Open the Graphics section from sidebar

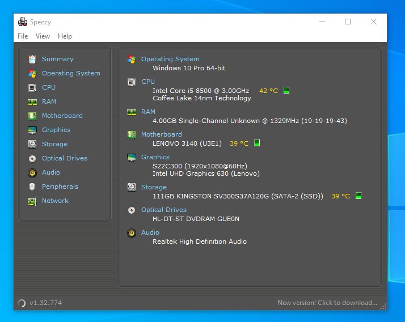(56, 130)
